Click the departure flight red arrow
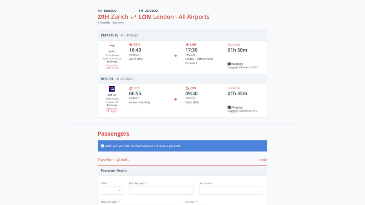The width and height of the screenshot is (365, 205). coord(175,56)
